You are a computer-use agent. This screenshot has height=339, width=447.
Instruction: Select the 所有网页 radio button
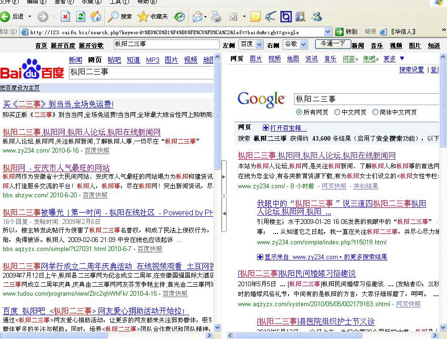click(299, 112)
